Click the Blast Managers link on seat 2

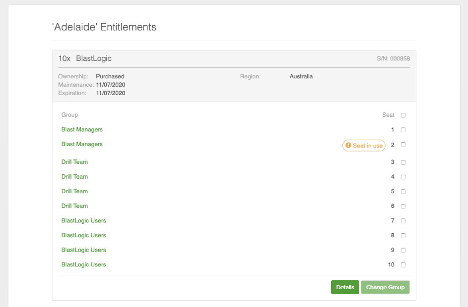[x=82, y=144]
